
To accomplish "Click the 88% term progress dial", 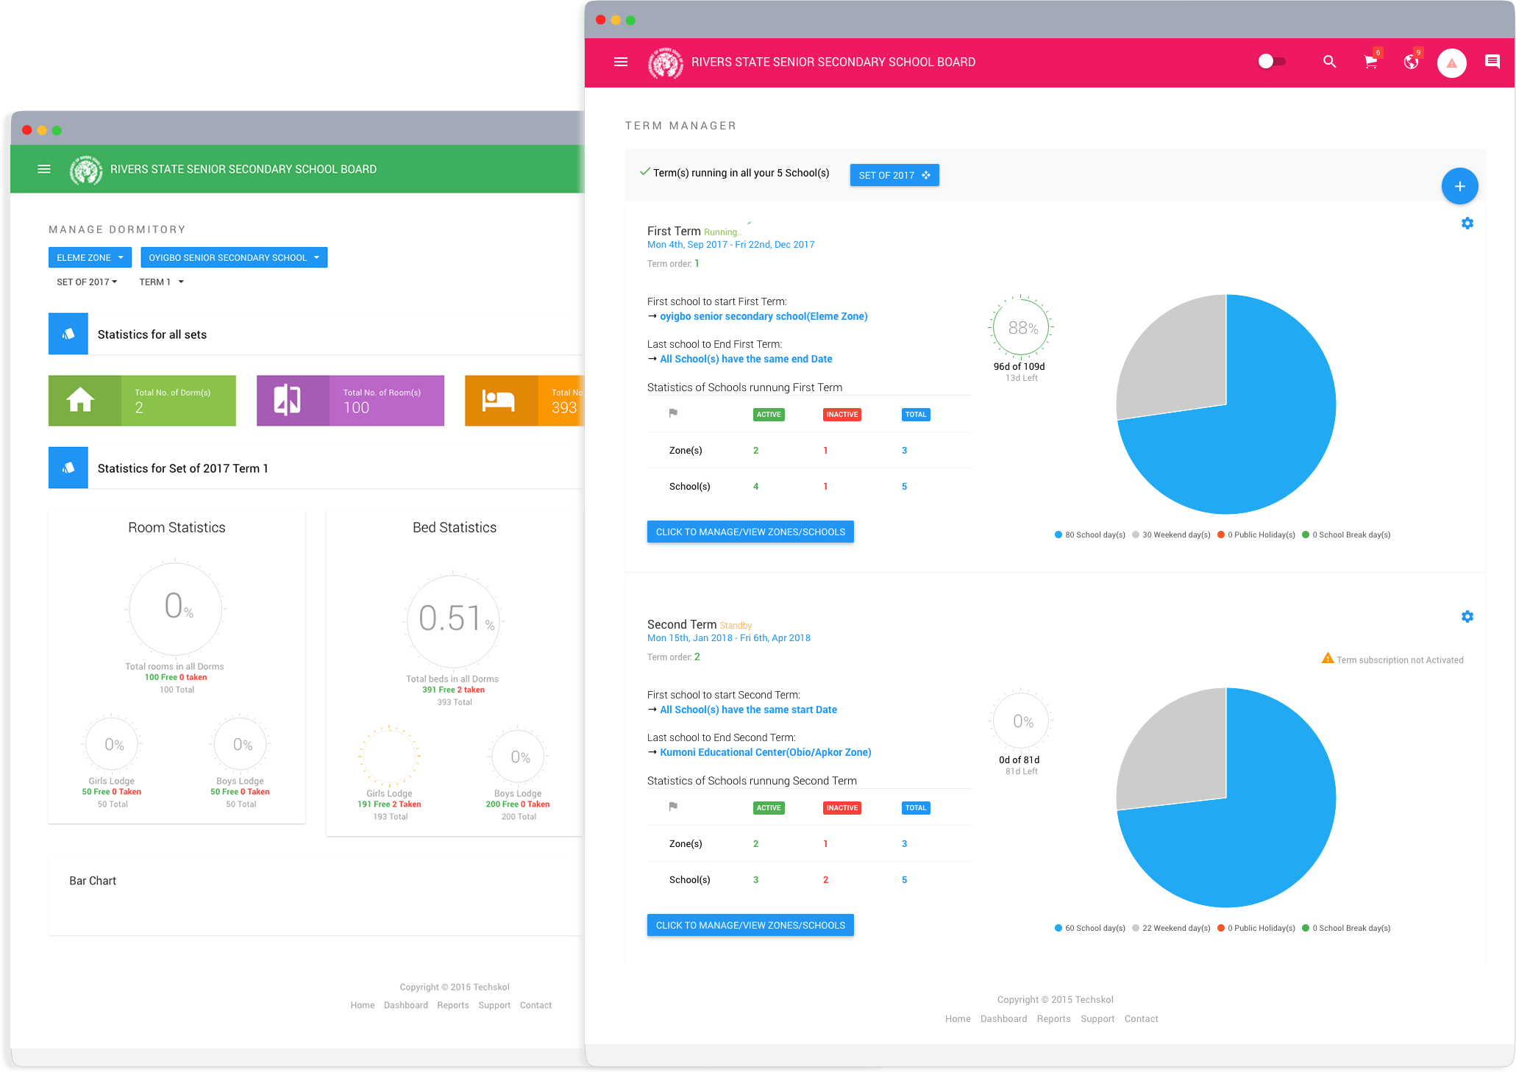I will (1021, 328).
